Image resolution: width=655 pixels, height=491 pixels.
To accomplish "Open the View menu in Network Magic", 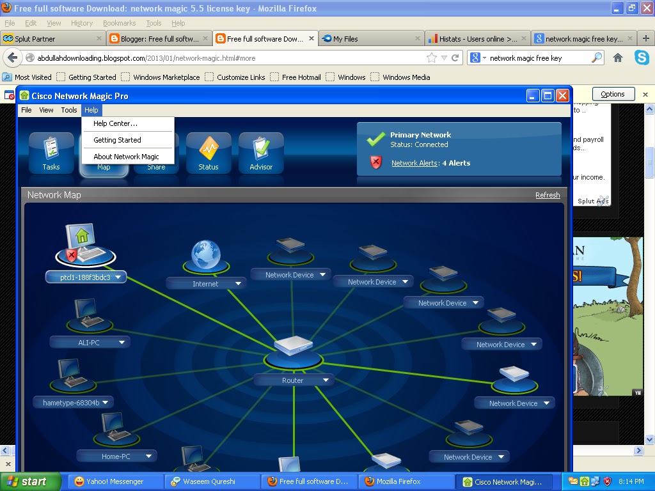I will click(46, 110).
